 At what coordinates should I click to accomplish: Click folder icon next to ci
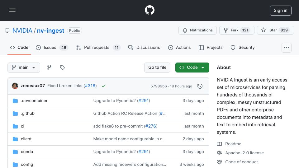point(15,126)
